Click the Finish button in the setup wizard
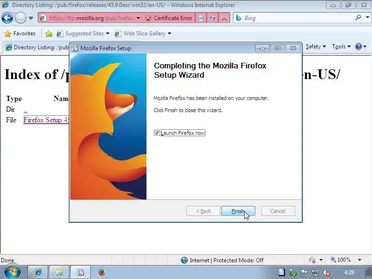Viewport: 372px width, 279px height. 238,211
